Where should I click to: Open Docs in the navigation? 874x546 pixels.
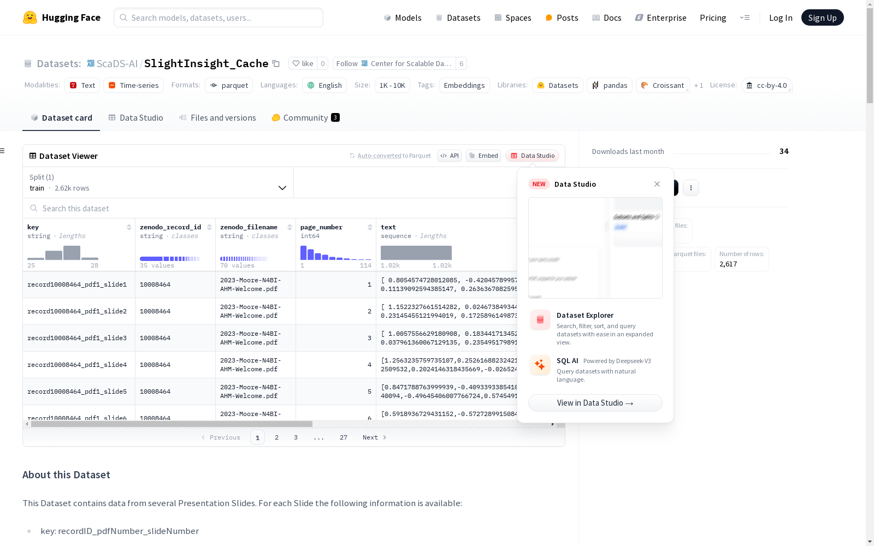coord(607,17)
